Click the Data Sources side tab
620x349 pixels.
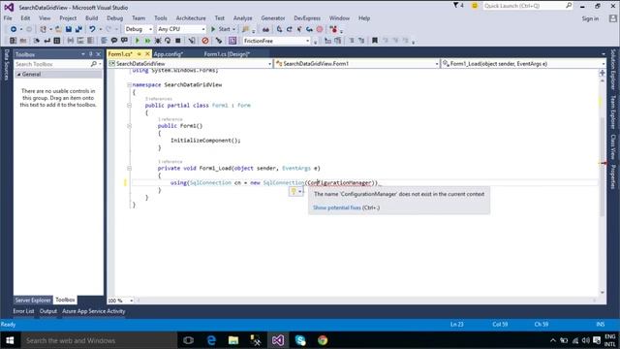click(7, 65)
